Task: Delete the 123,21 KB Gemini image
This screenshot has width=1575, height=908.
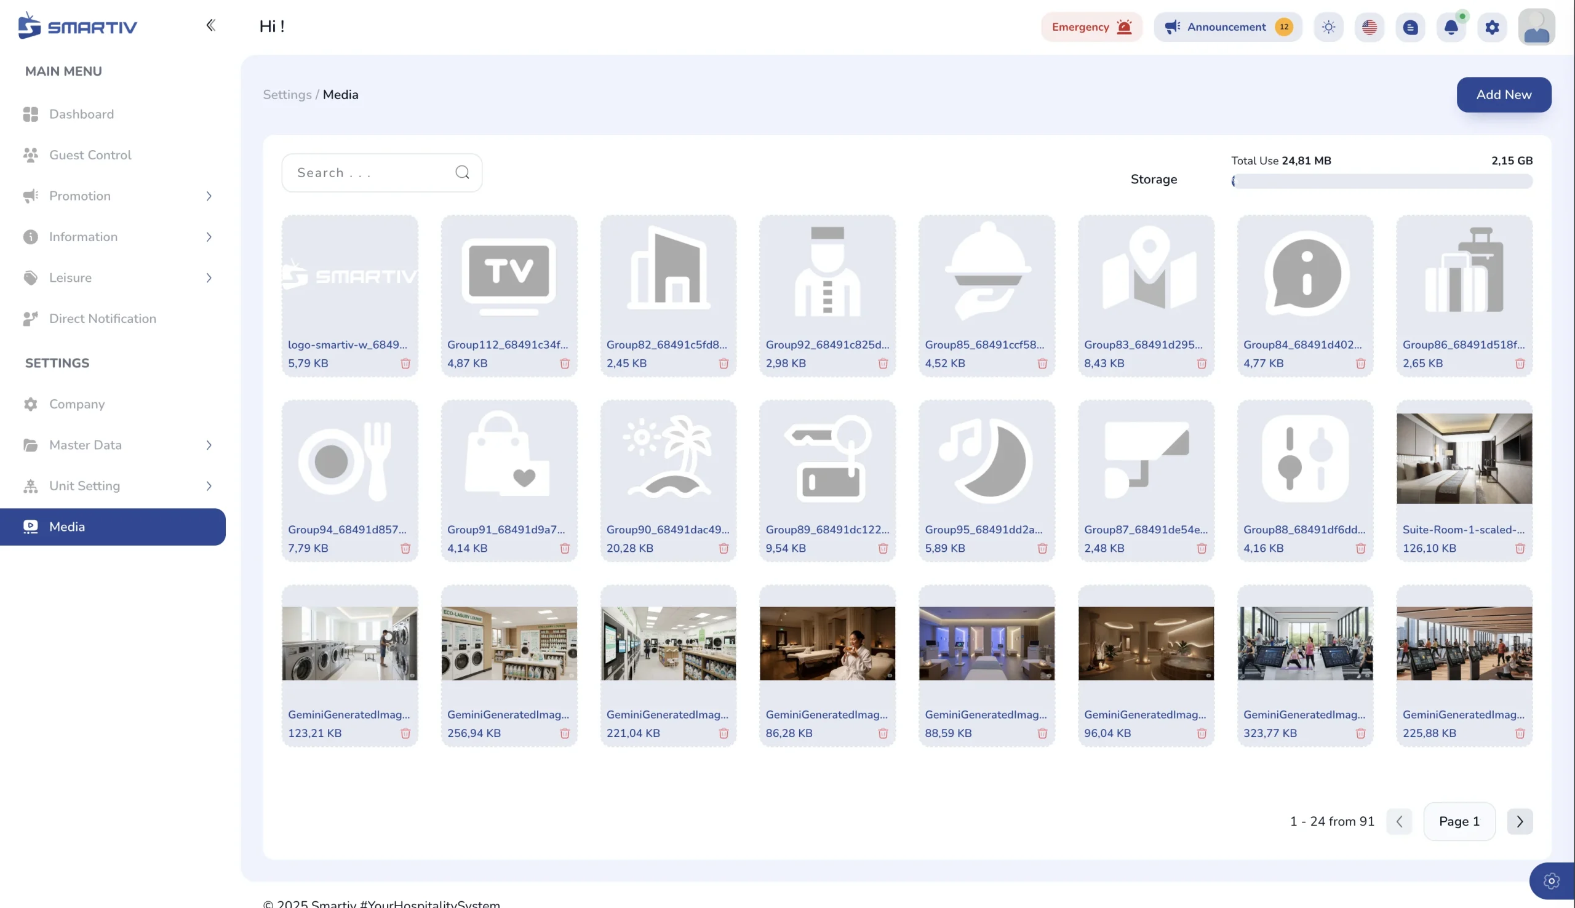Action: tap(405, 733)
